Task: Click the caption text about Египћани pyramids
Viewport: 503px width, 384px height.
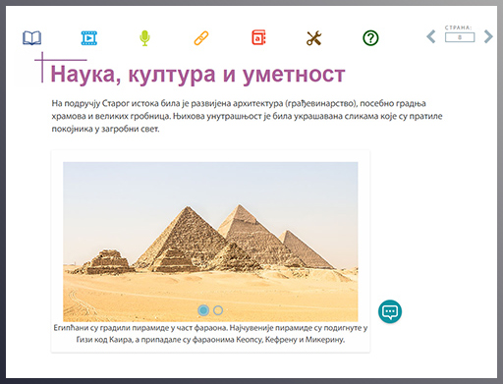Action: pos(210,334)
